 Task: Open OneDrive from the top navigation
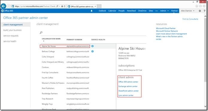click(142, 11)
